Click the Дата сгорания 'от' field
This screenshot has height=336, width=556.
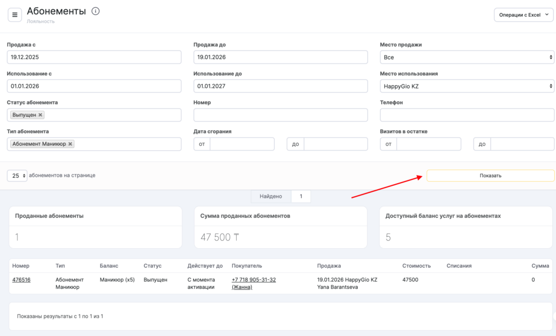point(242,144)
